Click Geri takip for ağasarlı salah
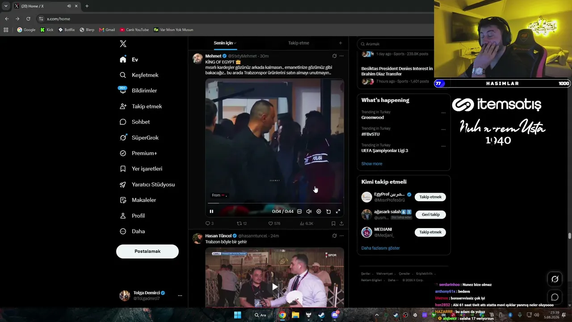Screen dimensions: 572x322 (x=431, y=215)
